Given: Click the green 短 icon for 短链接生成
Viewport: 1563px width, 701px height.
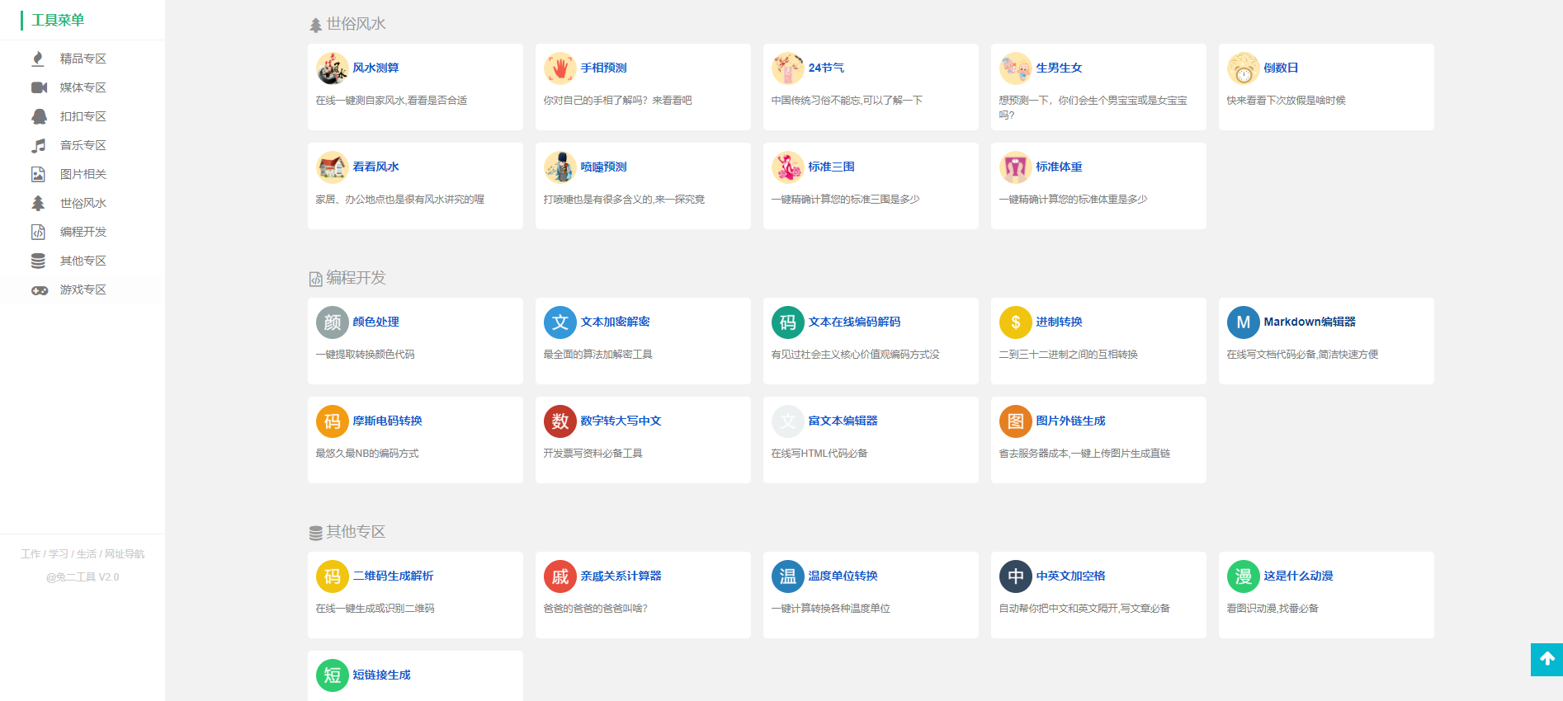Looking at the screenshot, I should tap(333, 675).
